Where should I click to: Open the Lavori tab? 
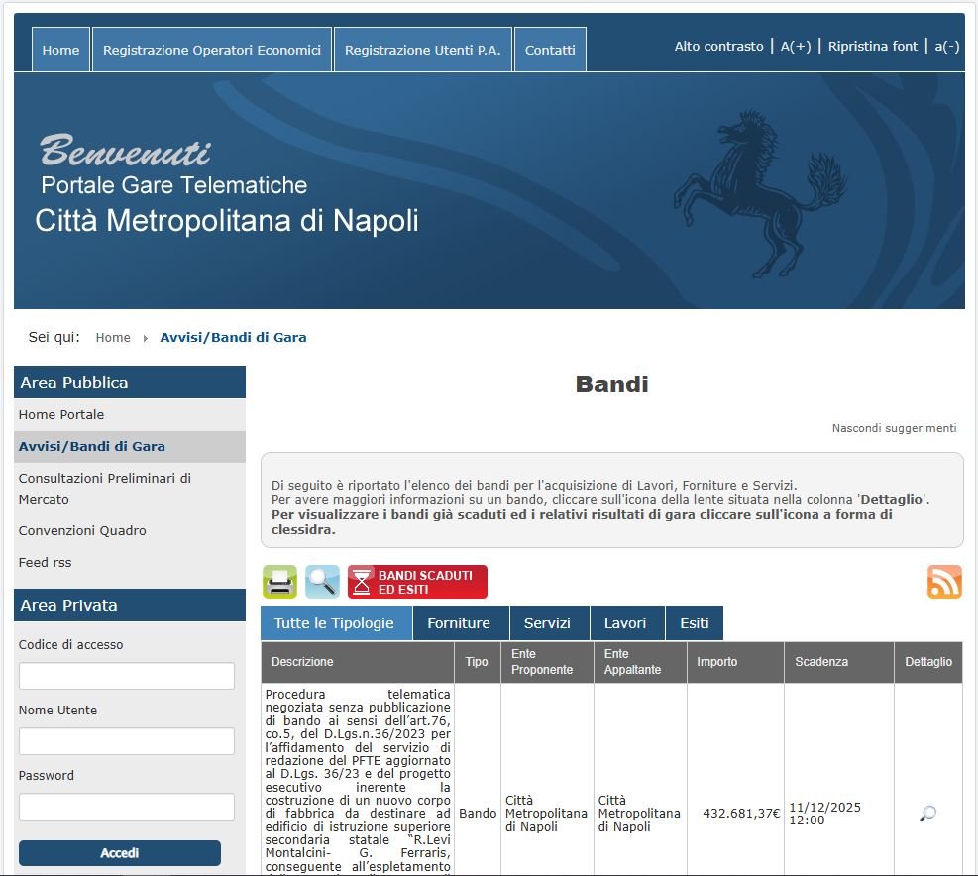pos(625,623)
